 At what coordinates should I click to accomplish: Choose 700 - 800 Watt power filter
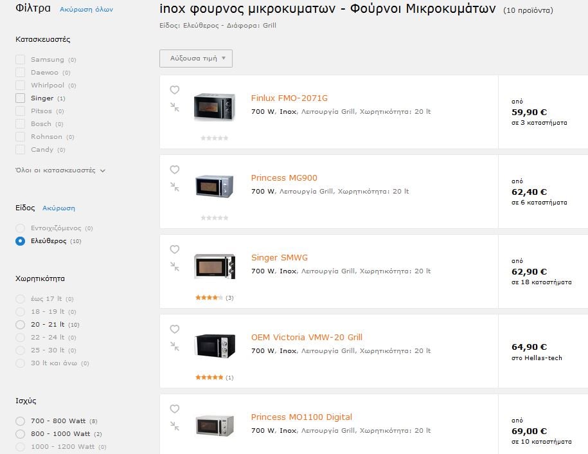point(21,421)
